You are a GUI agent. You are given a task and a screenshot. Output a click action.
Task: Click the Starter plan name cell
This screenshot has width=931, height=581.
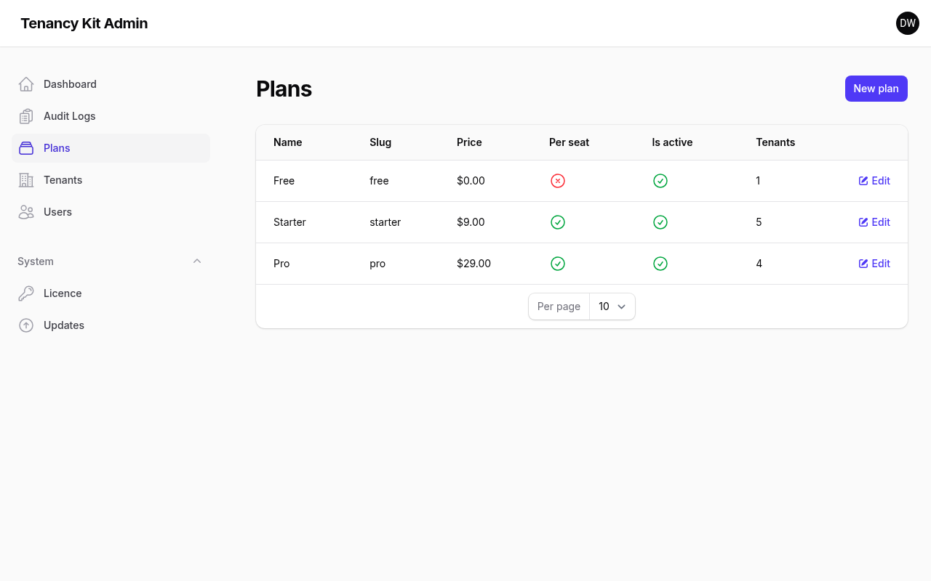[289, 222]
